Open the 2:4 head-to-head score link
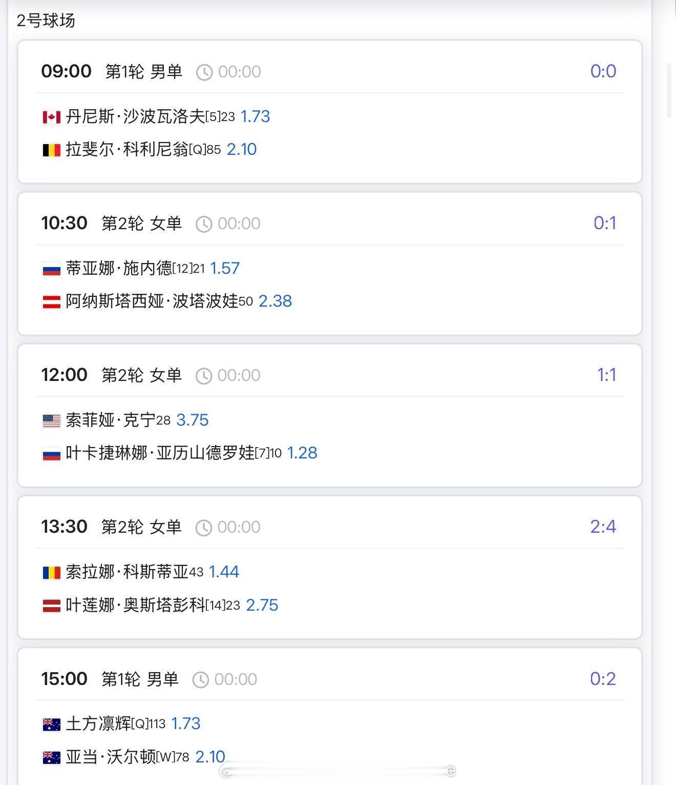 pyautogui.click(x=603, y=527)
